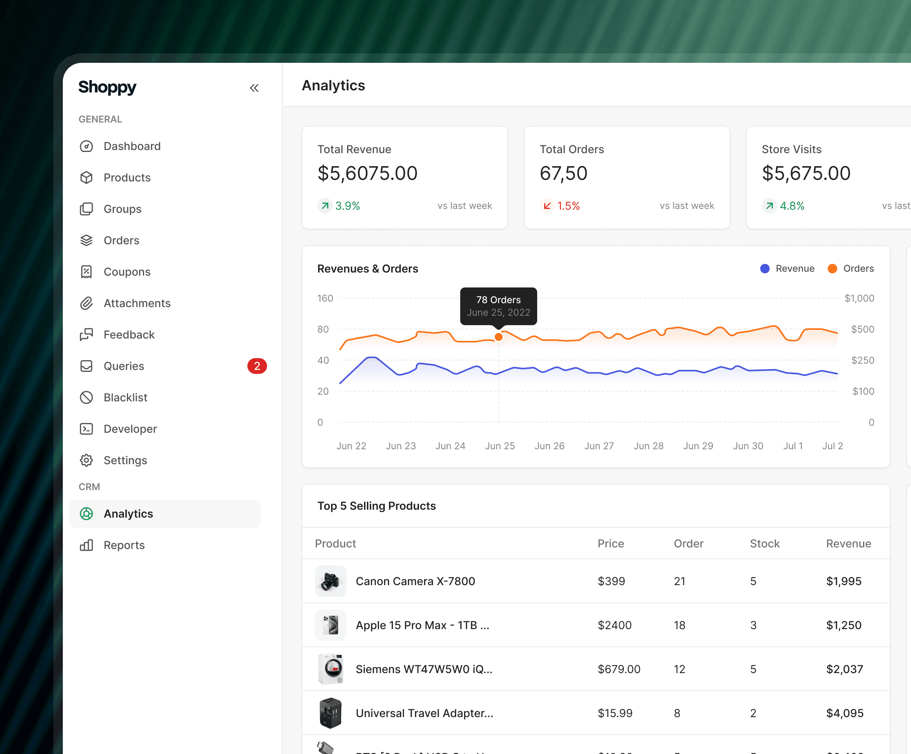Click the green up-arrow on Total Revenue

325,206
